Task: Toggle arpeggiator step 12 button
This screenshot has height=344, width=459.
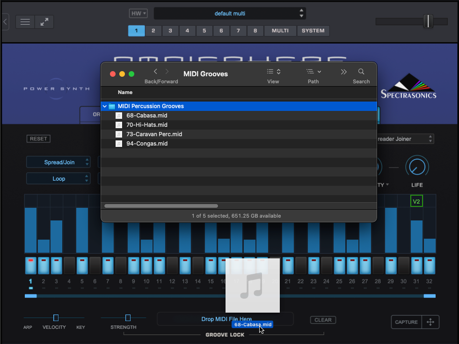Action: (x=172, y=265)
